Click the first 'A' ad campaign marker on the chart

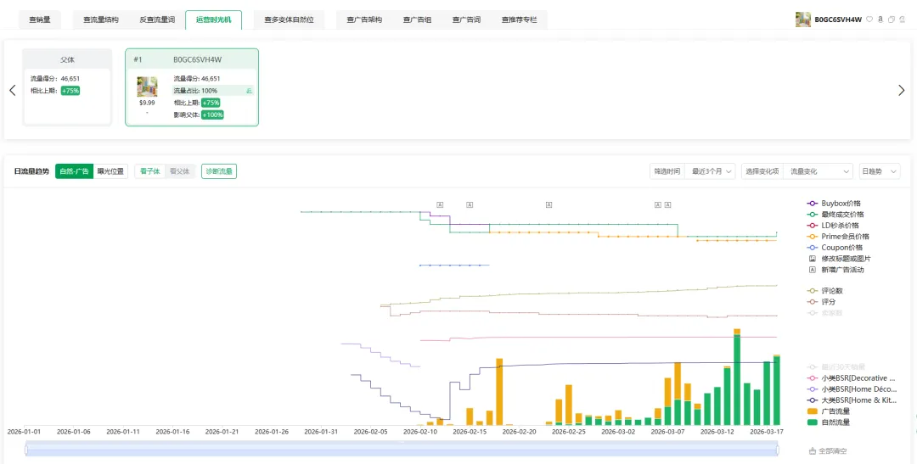pos(440,204)
